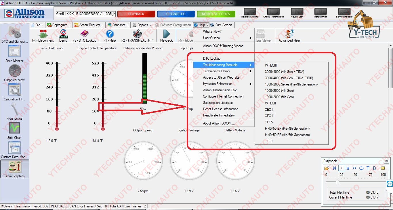Image resolution: width=393 pixels, height=210 pixels.
Task: Select the F3 - DTC Lookup toolbar icon
Action: (84, 35)
